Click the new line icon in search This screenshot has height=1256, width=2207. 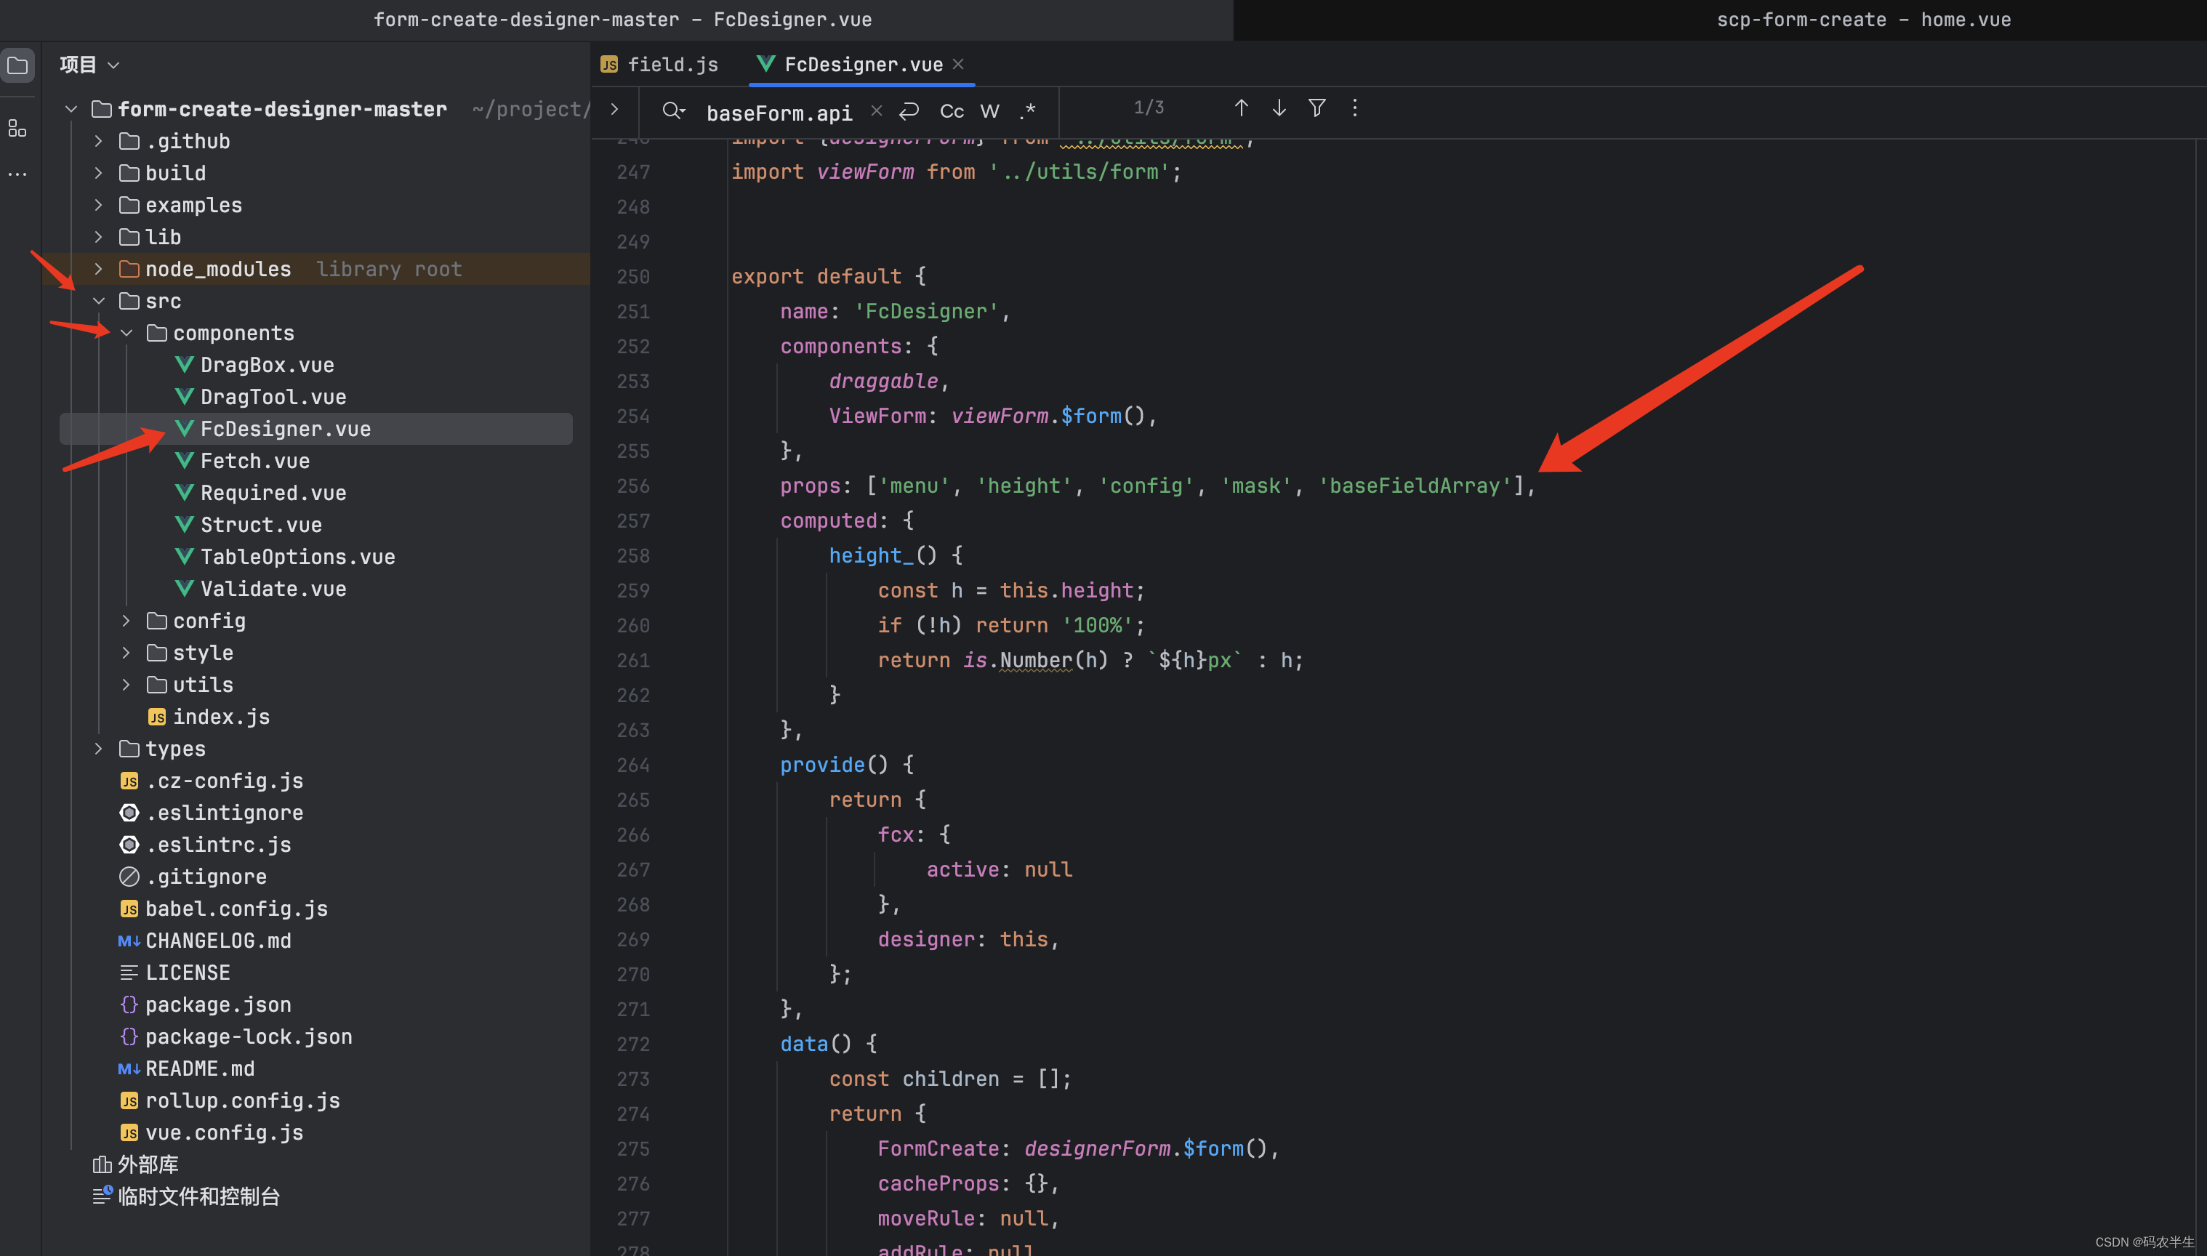point(909,111)
